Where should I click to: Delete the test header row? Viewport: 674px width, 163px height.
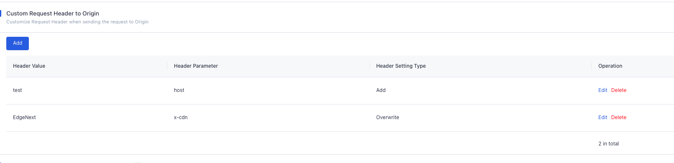tap(619, 90)
